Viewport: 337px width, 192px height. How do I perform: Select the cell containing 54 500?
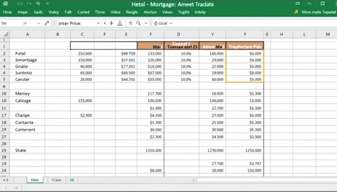point(213,137)
